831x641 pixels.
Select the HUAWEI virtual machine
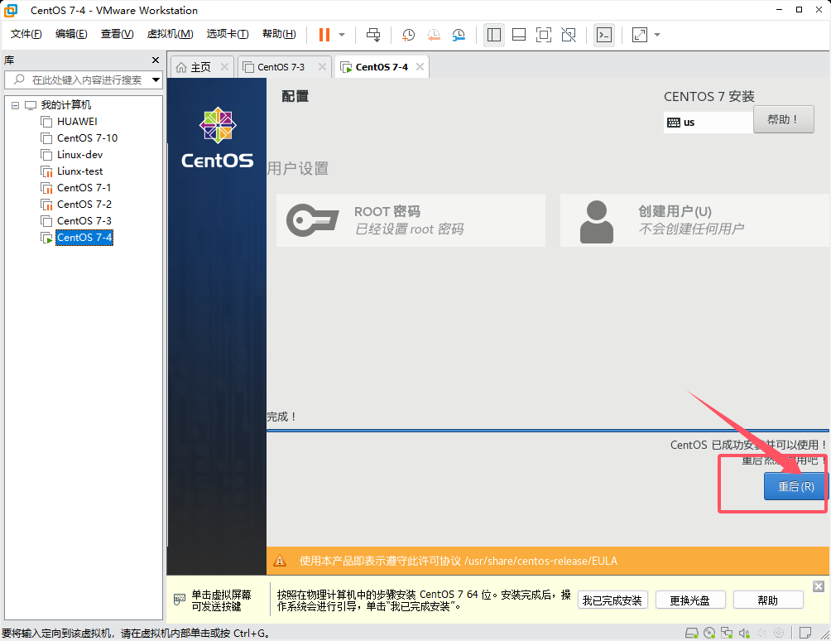(77, 122)
